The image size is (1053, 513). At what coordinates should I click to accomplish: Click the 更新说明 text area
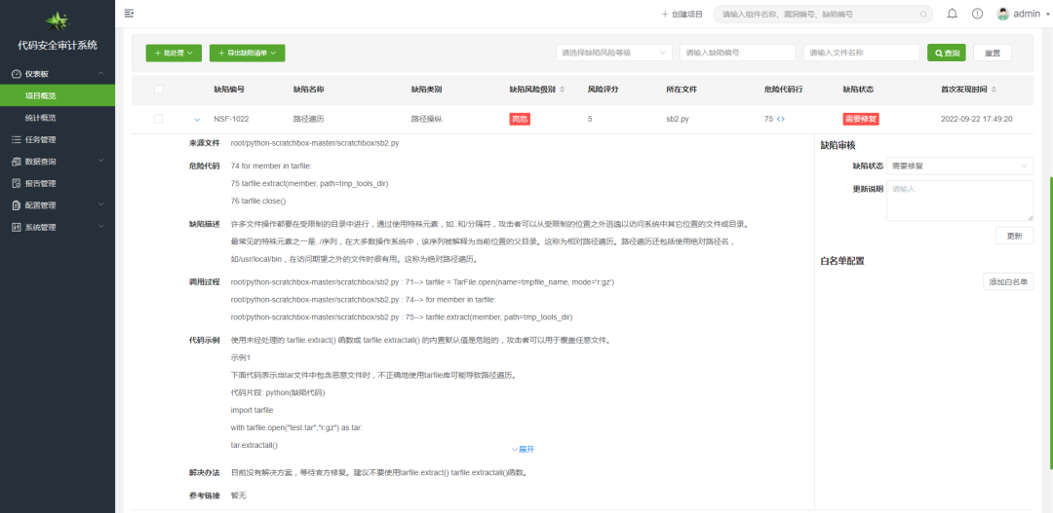959,200
